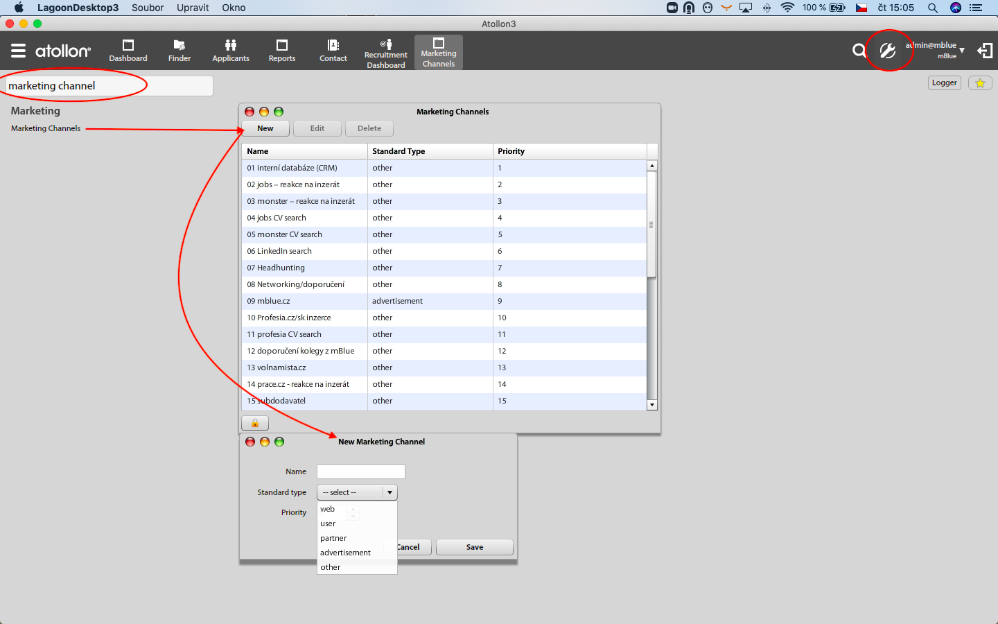Sort by the Standard Type column header

click(430, 151)
